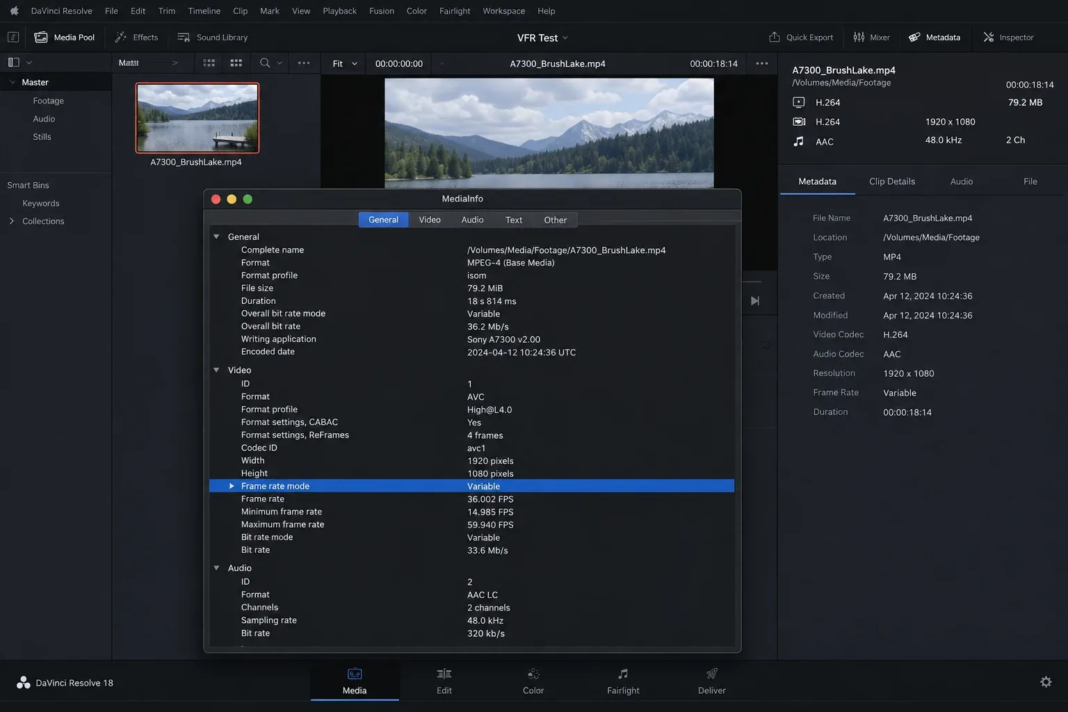
Task: Toggle the bin list sidebar layout icon
Action: click(x=13, y=63)
